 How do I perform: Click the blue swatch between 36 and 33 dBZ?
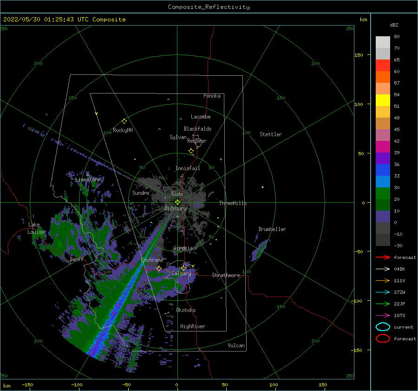(x=383, y=170)
